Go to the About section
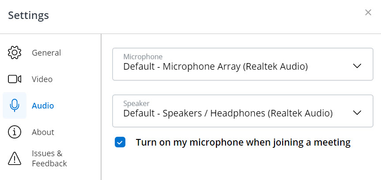The image size is (381, 180). 43,132
